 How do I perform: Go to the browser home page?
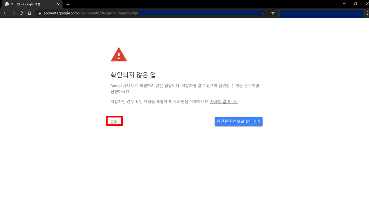pyautogui.click(x=29, y=13)
